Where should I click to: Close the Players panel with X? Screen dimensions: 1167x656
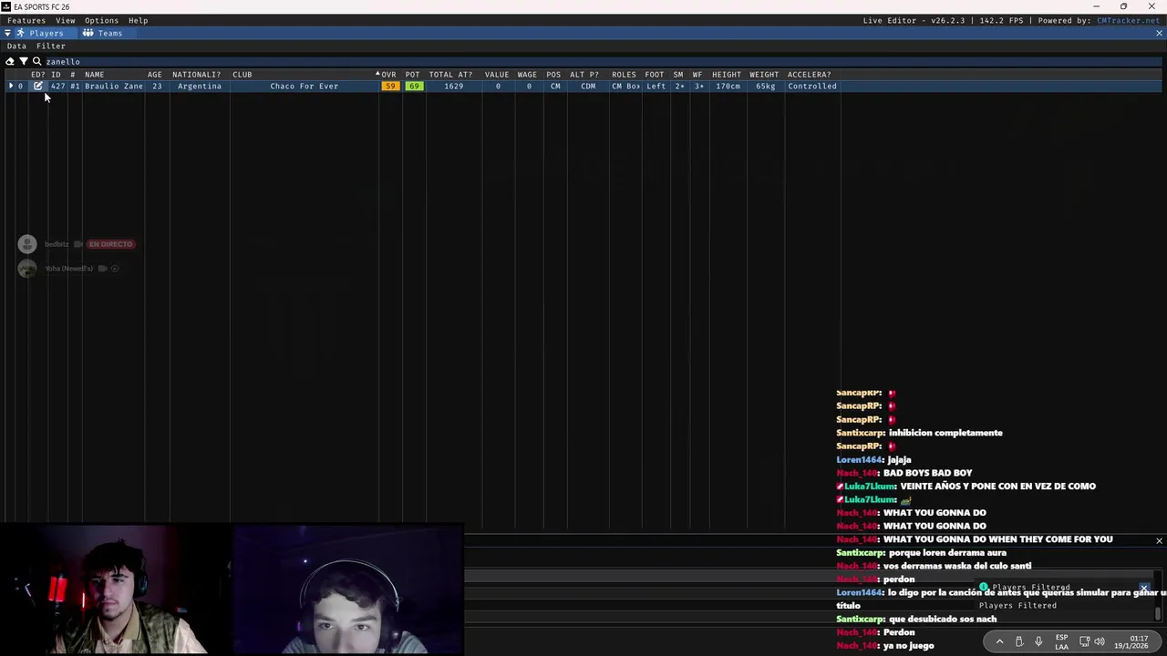pyautogui.click(x=1159, y=33)
